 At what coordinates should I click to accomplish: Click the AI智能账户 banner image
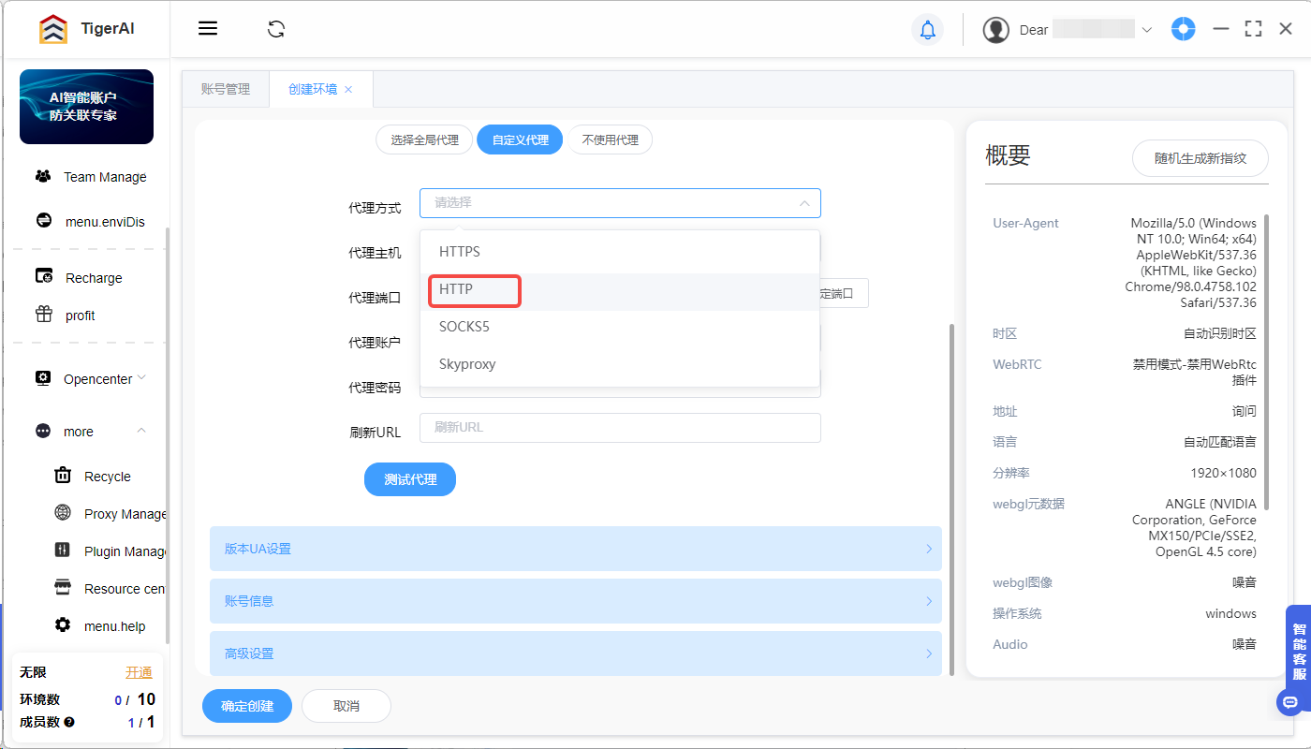[x=86, y=107]
